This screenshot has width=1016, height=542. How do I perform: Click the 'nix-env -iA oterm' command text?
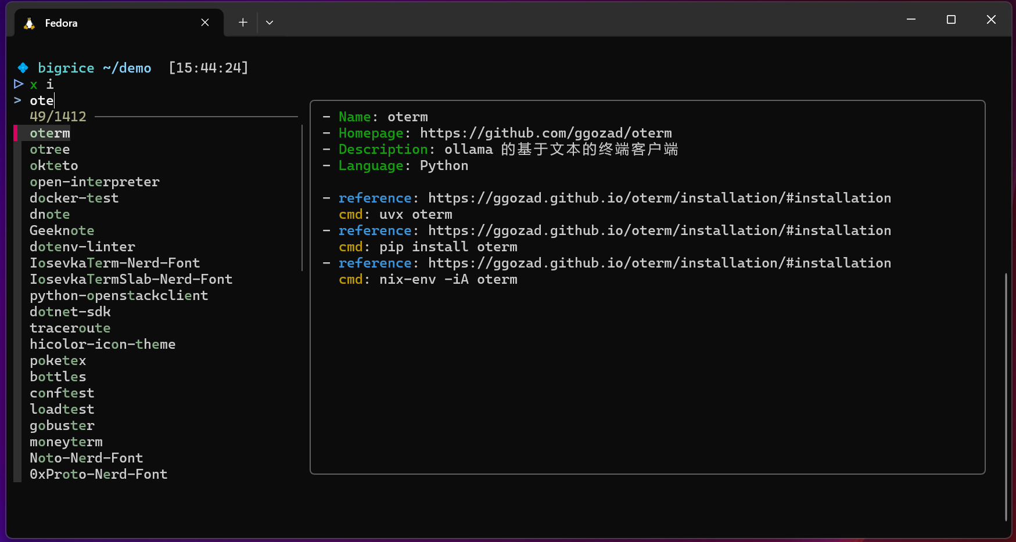pyautogui.click(x=448, y=279)
